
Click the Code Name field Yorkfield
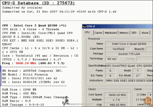click(118, 49)
